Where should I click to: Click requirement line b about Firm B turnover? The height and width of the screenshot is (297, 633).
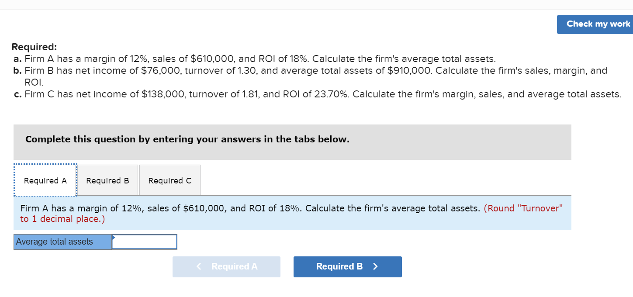(x=306, y=70)
